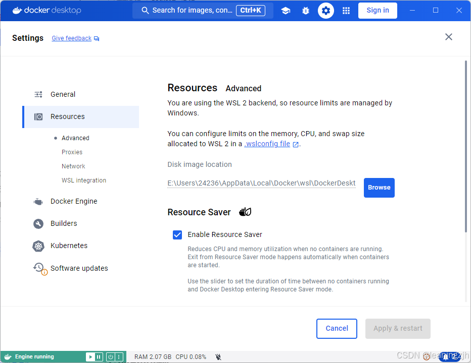471x363 pixels.
Task: Click the Kubernetes wheel icon
Action: pos(38,246)
